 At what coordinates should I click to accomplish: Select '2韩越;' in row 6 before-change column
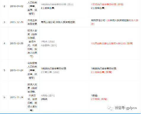pyautogui.click(x=44, y=99)
